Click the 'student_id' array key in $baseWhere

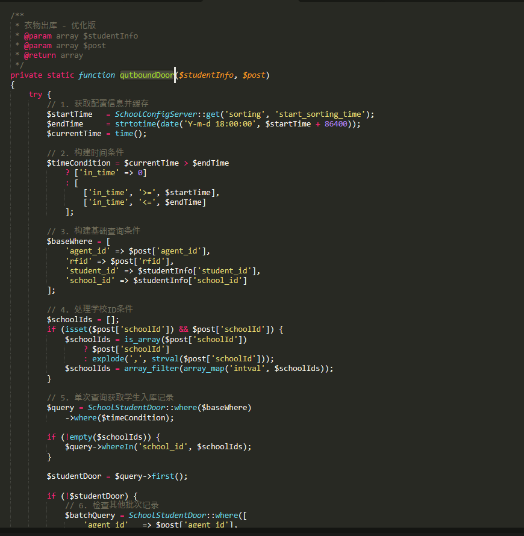coord(92,271)
